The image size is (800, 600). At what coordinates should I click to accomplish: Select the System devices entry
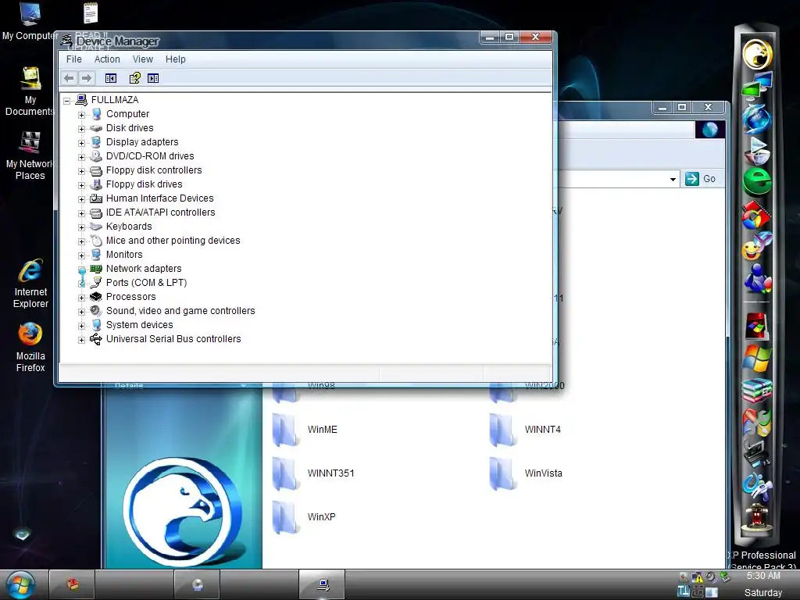point(139,325)
